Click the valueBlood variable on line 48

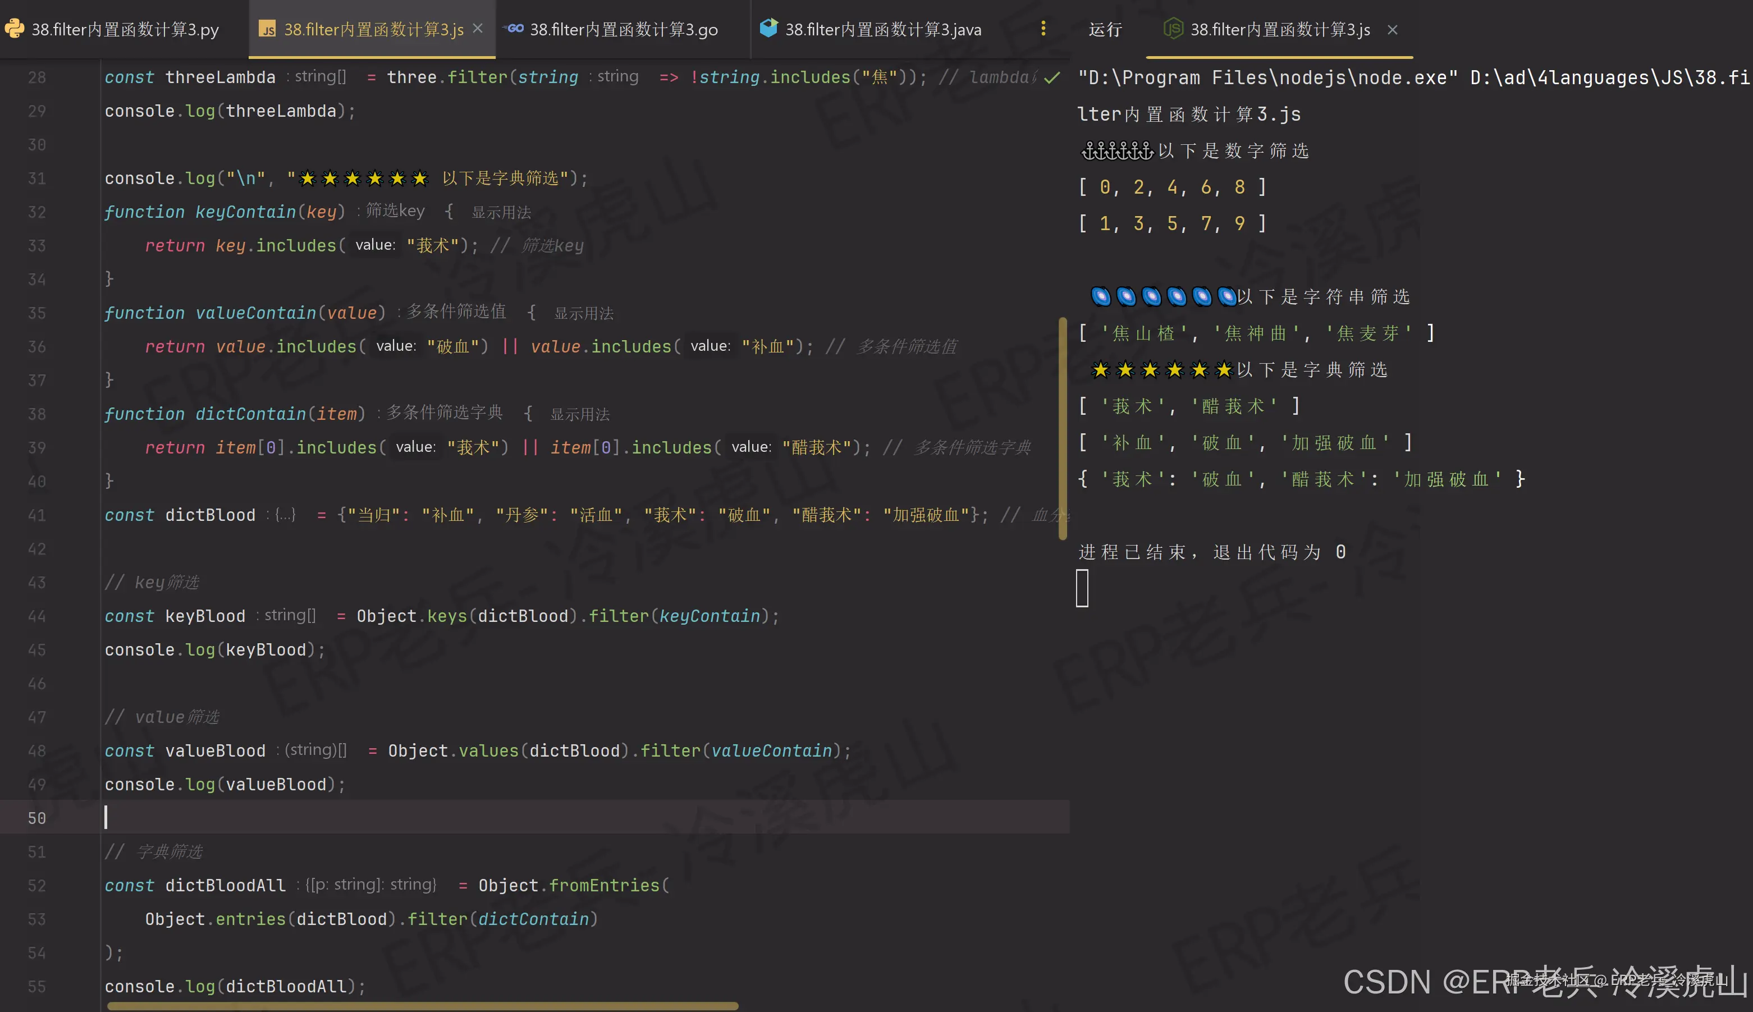pyautogui.click(x=216, y=750)
